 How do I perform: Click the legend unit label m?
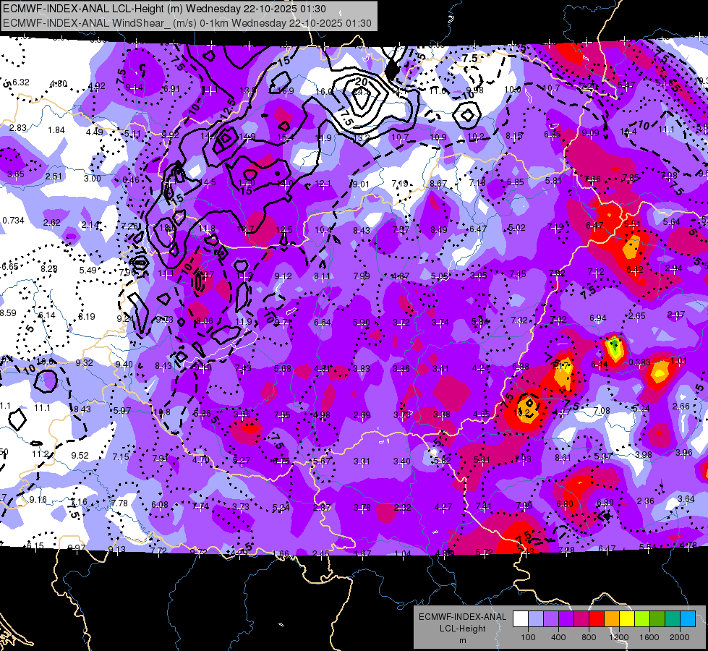tap(463, 640)
